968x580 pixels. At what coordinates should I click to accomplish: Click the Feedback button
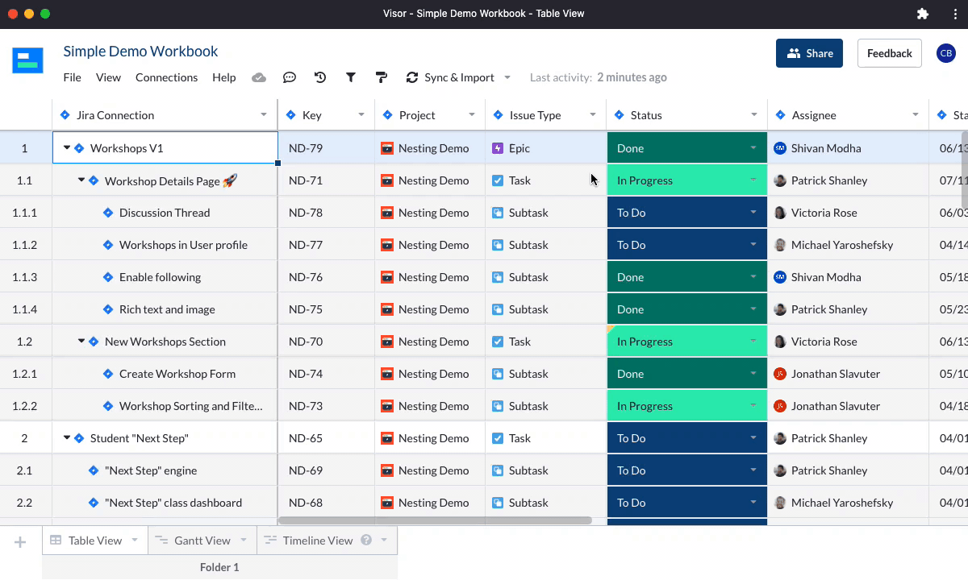click(889, 53)
